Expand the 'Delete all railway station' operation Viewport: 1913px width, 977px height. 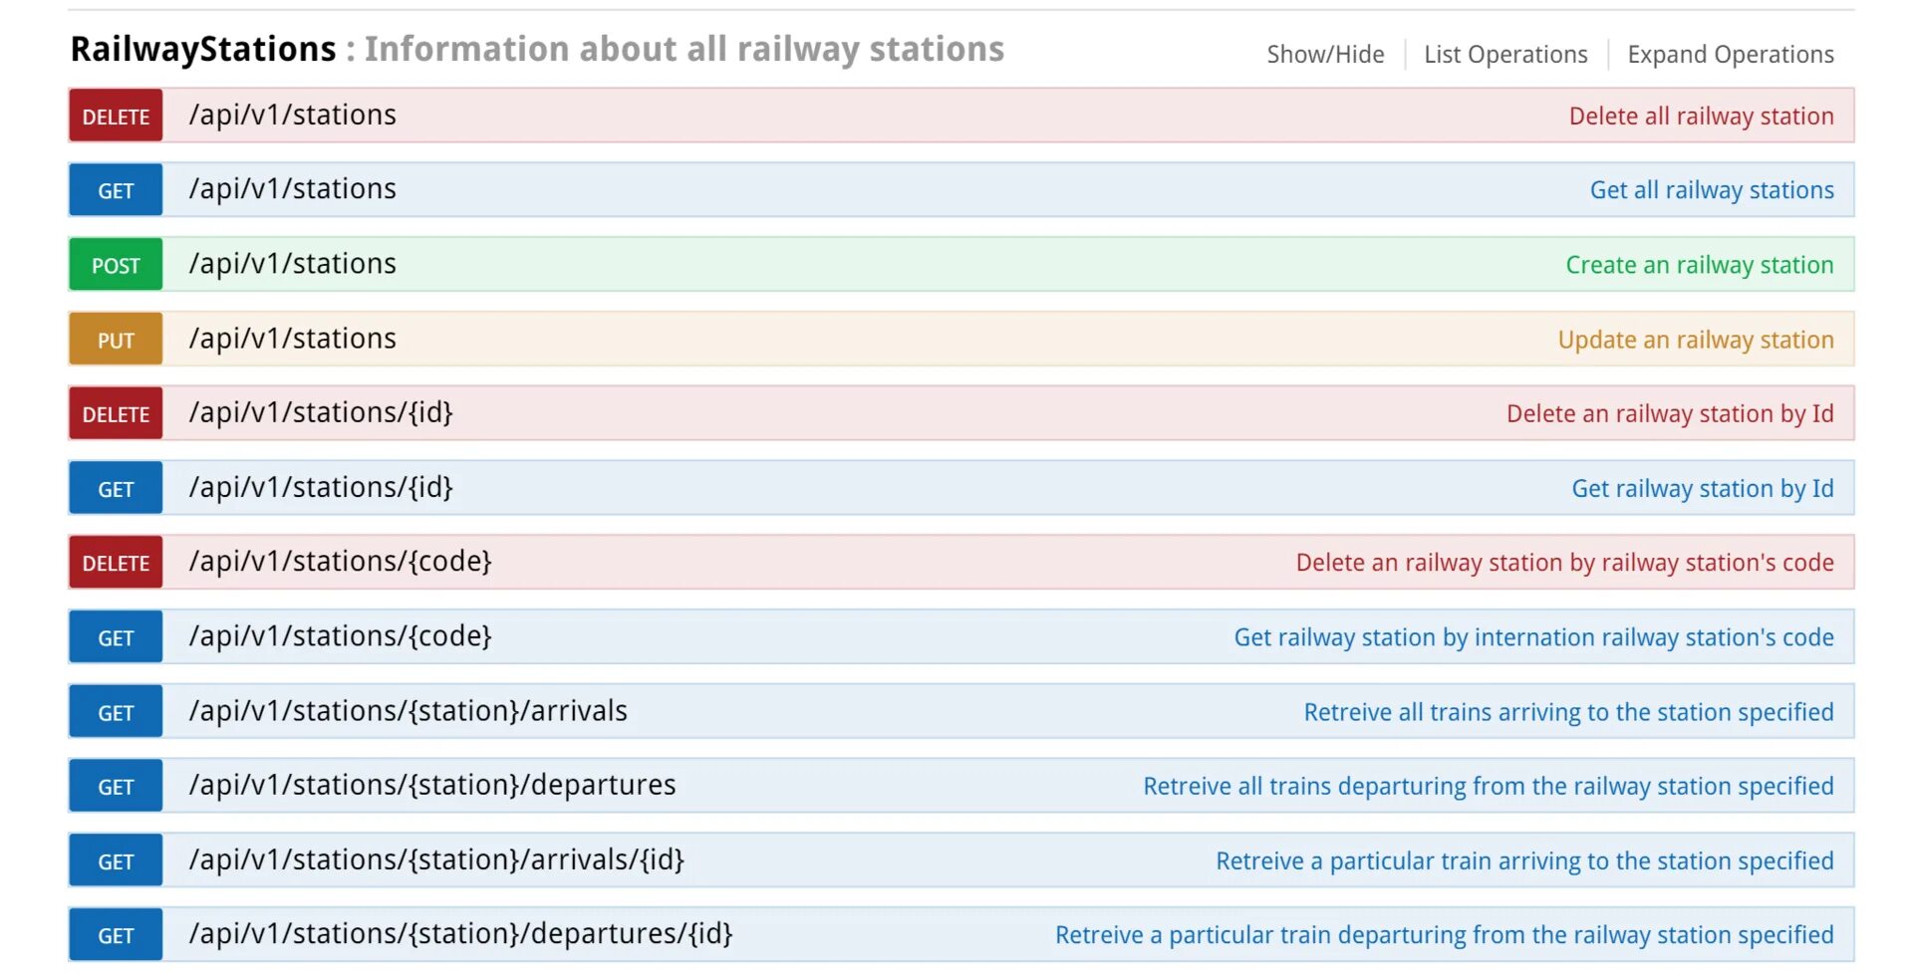[x=1700, y=117]
